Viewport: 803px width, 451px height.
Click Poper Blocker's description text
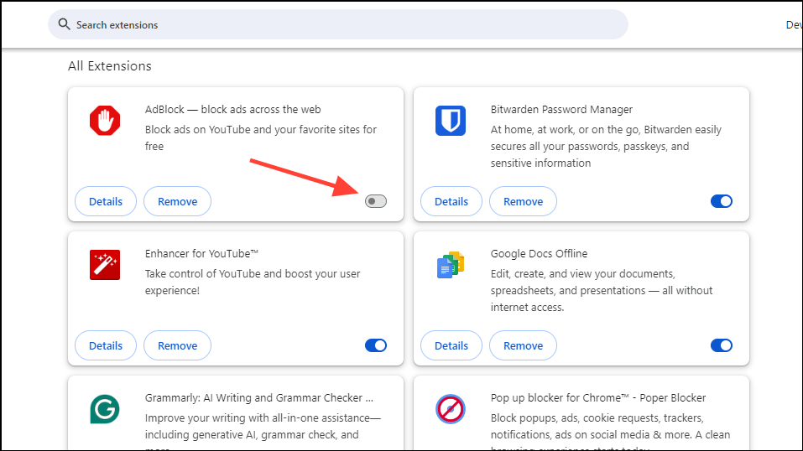[611, 430]
